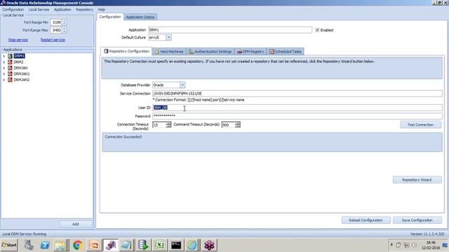Screen dimensions: 449x252
Task: Show hidden system tray icons
Action: 391,245
